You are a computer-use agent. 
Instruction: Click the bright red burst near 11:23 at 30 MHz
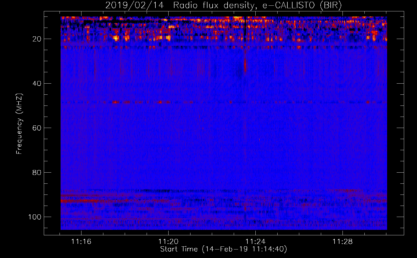pyautogui.click(x=245, y=65)
